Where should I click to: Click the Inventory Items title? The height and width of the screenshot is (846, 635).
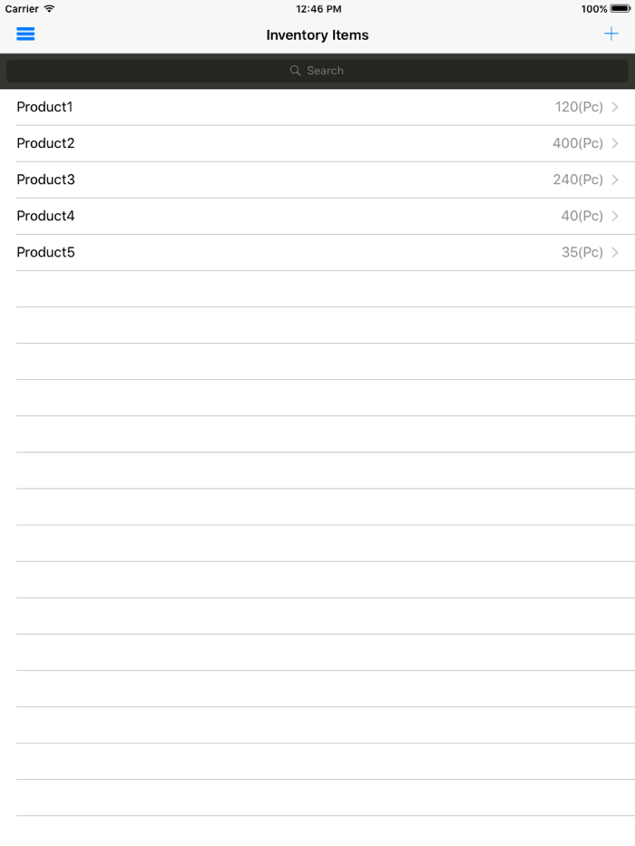[x=317, y=35]
